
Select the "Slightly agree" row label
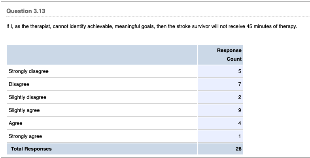pyautogui.click(x=24, y=110)
